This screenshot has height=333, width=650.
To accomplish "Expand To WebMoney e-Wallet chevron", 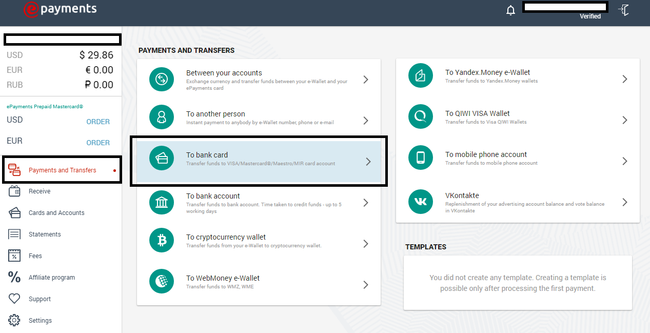I will click(x=366, y=285).
